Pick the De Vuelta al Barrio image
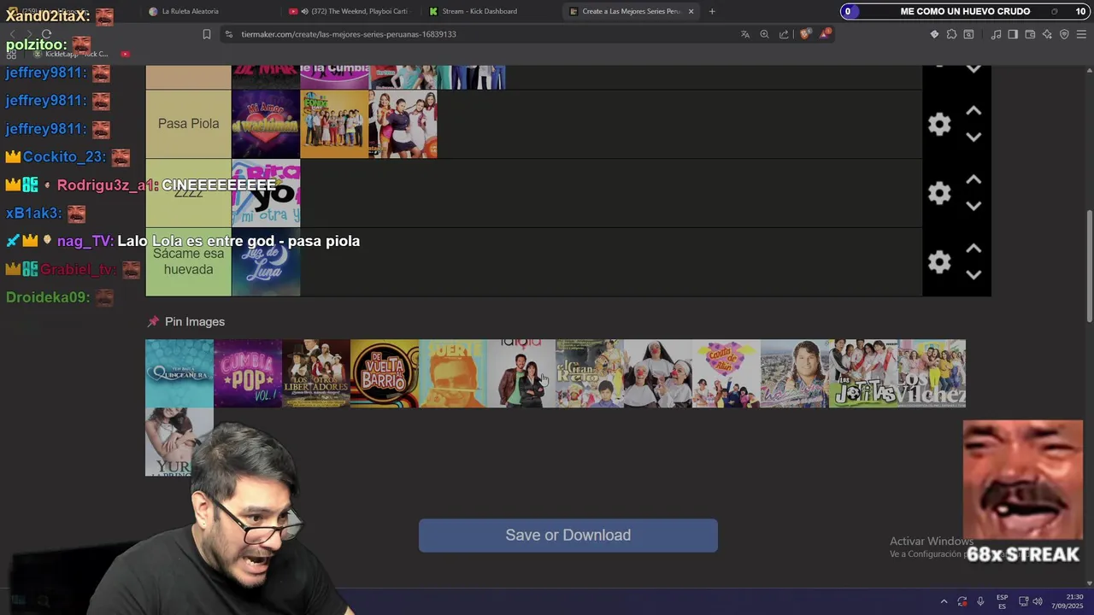Image resolution: width=1094 pixels, height=615 pixels. click(385, 373)
